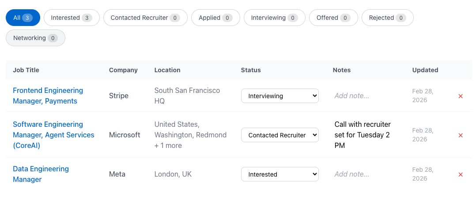This screenshot has height=203, width=476.
Task: Click the Status column header
Action: coord(251,70)
